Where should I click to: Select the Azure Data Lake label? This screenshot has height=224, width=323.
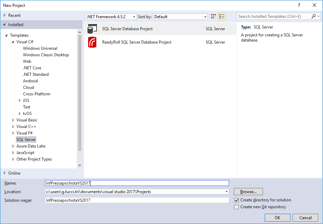31,146
